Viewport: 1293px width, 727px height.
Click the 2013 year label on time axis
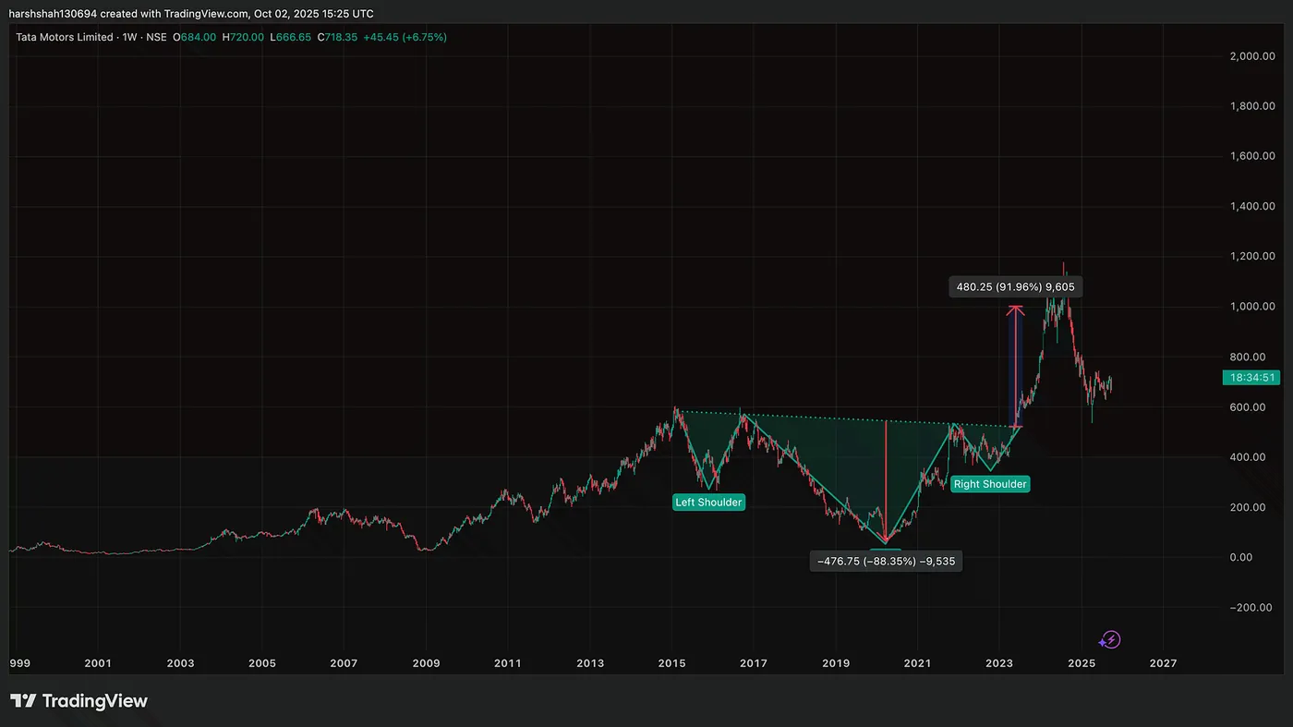(590, 663)
